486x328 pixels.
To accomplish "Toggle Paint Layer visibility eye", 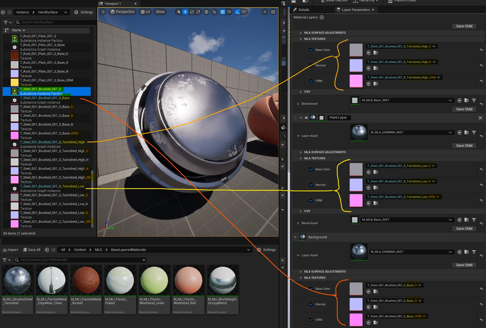I will (x=306, y=118).
